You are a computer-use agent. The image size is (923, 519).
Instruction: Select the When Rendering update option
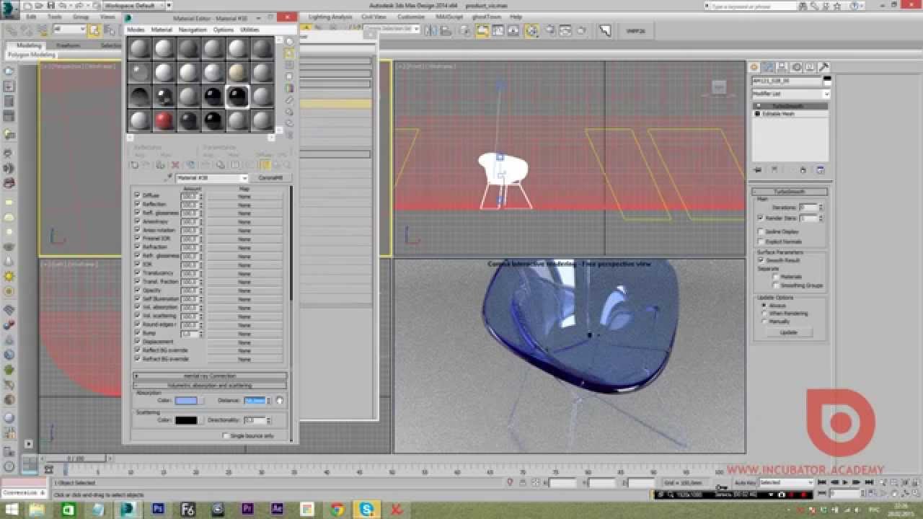tap(764, 314)
